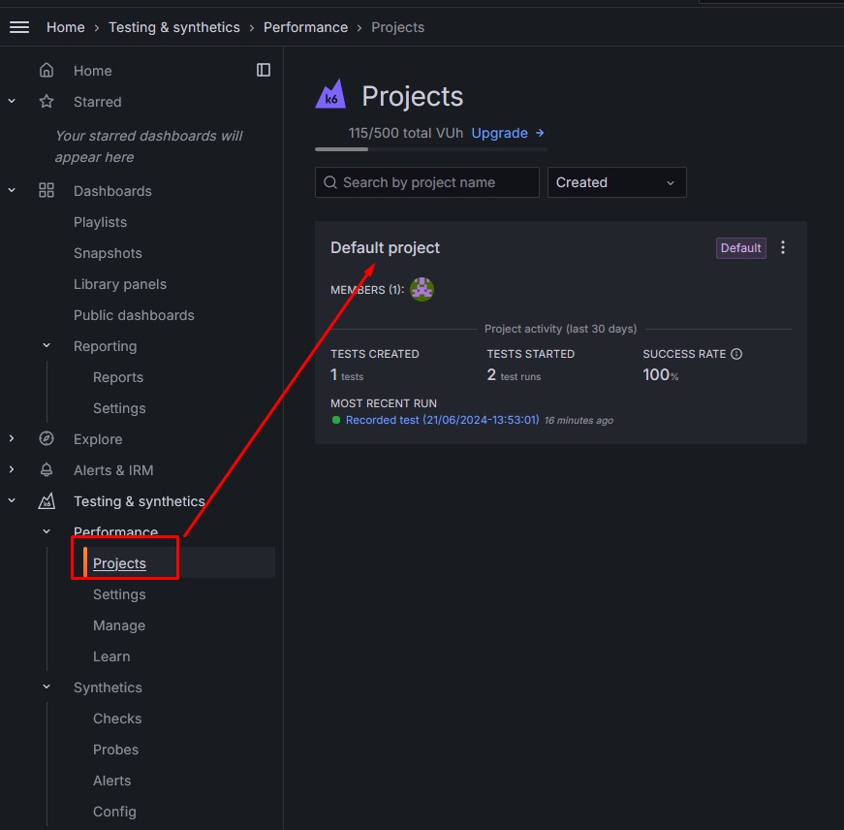
Task: Open the Recorded test recent run link
Action: (441, 420)
